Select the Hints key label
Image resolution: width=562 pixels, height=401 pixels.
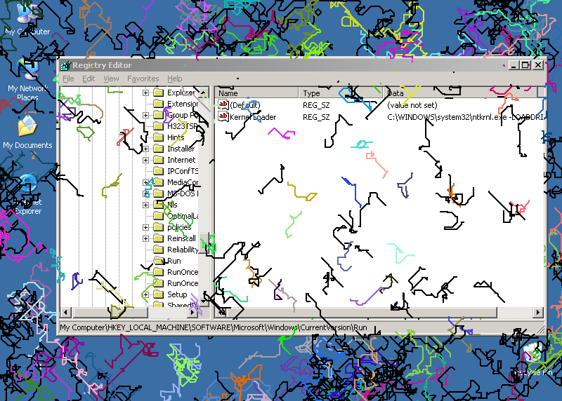[x=176, y=137]
